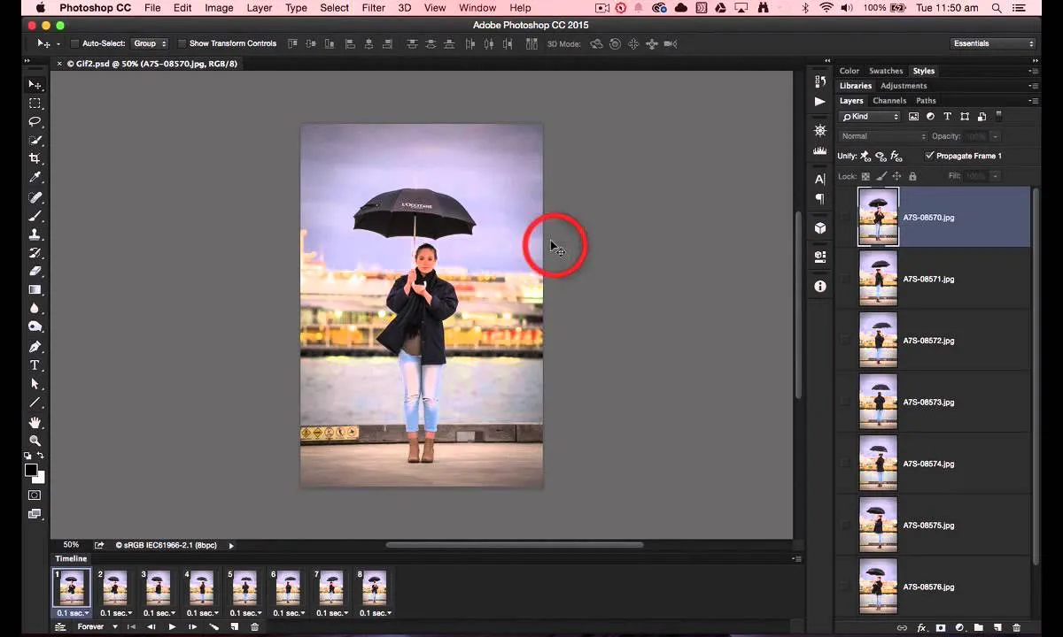Enable the Show Transform Controls checkbox

[x=182, y=43]
